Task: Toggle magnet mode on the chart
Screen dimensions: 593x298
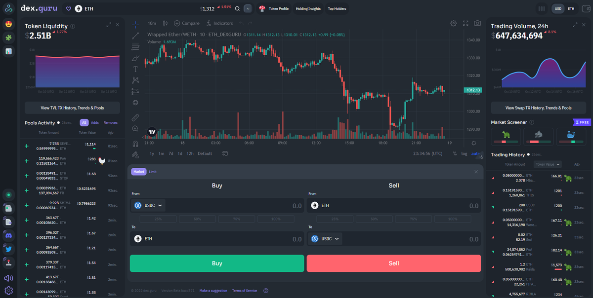Action: (135, 144)
